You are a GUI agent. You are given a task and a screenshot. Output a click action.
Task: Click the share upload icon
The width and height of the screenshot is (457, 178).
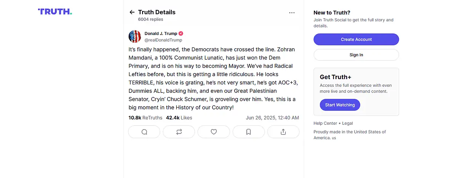click(x=283, y=132)
